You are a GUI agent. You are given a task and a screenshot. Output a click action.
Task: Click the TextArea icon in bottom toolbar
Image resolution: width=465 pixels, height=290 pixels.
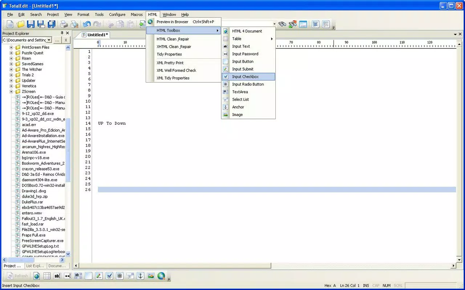point(78,276)
